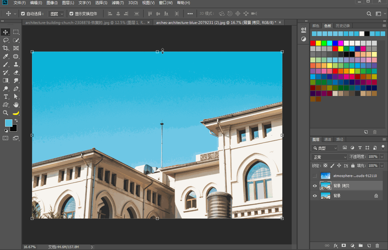Open the 正常 blend mode dropdown
The height and width of the screenshot is (250, 388).
pos(329,157)
